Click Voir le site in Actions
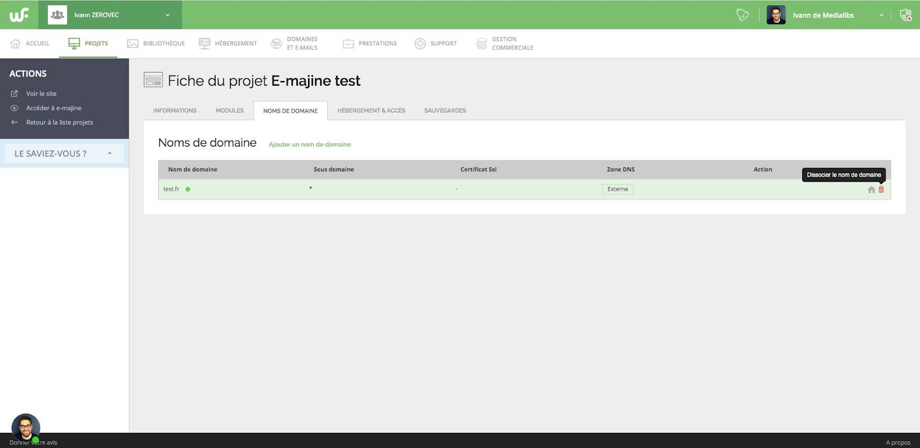This screenshot has height=448, width=920. 41,94
